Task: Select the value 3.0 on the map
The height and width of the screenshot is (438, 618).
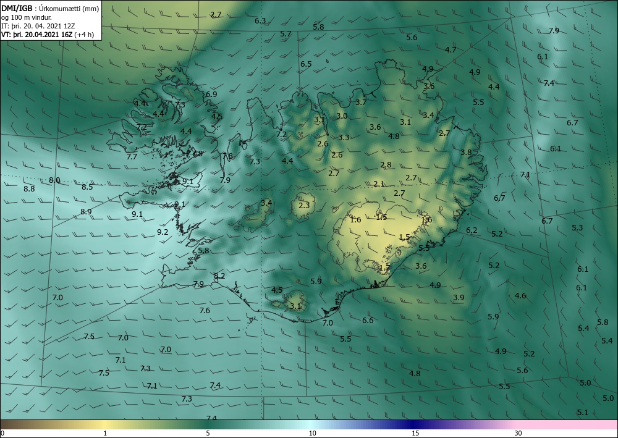Action: 342,116
